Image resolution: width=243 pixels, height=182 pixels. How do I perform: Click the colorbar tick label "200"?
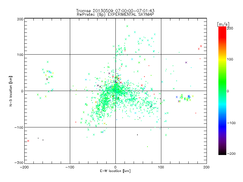[x=230, y=28]
